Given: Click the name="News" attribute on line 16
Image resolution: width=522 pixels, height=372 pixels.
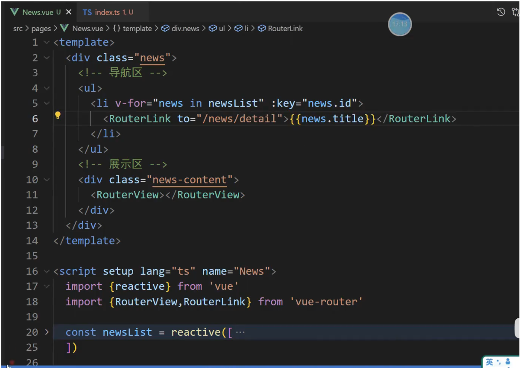Looking at the screenshot, I should click(x=236, y=271).
